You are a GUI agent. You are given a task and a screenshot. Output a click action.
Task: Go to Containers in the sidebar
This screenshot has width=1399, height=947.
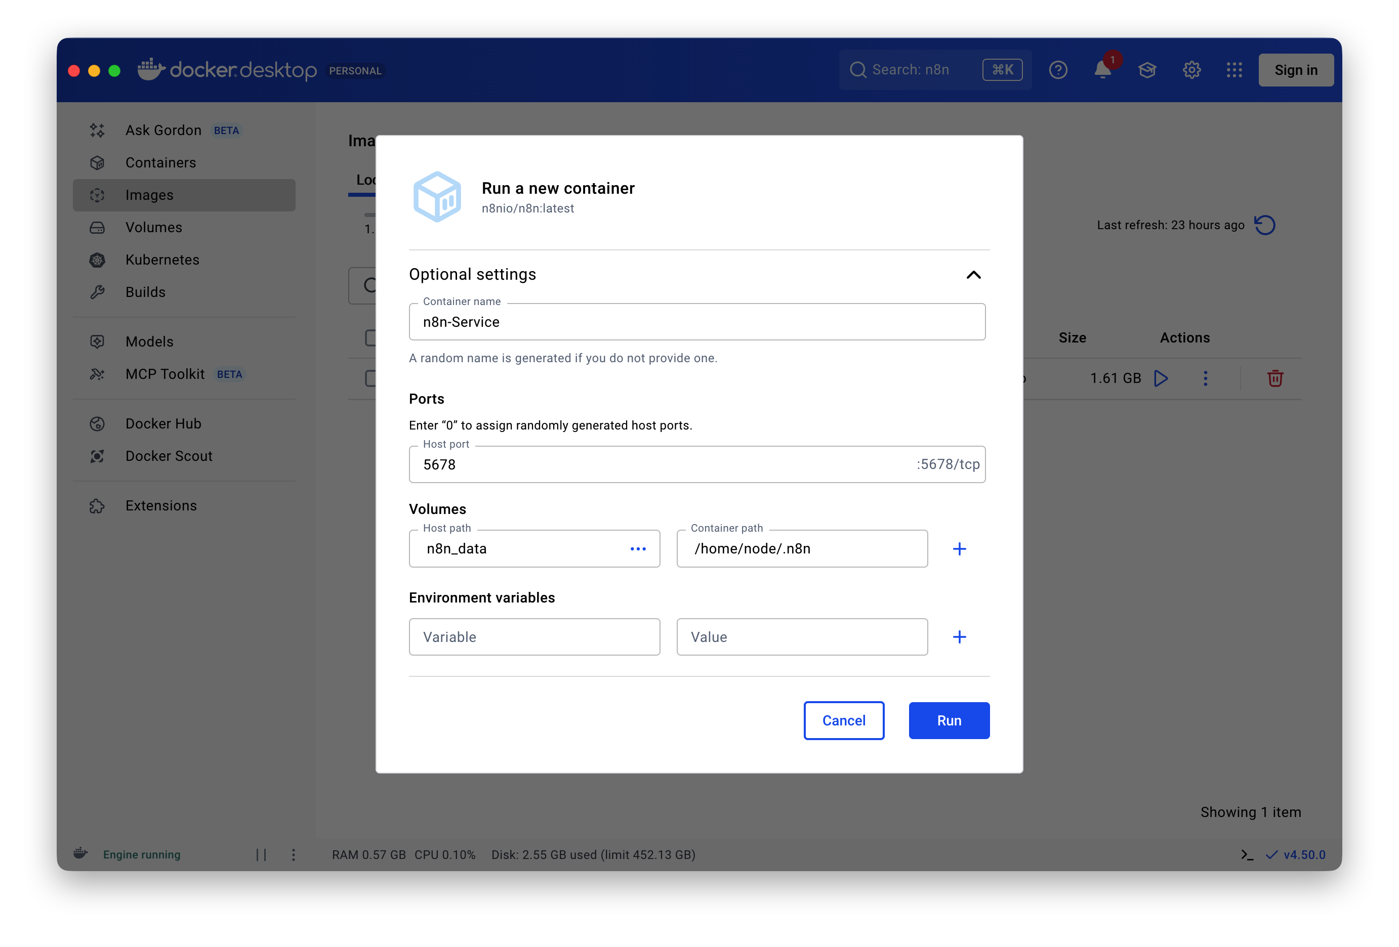160,162
